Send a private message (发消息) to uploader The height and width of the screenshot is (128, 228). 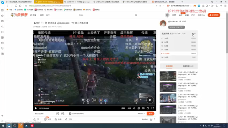pyautogui.click(x=183, y=21)
